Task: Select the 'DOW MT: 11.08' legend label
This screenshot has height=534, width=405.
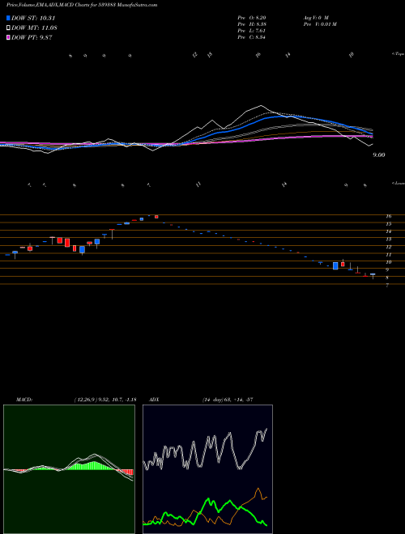Action: click(34, 28)
